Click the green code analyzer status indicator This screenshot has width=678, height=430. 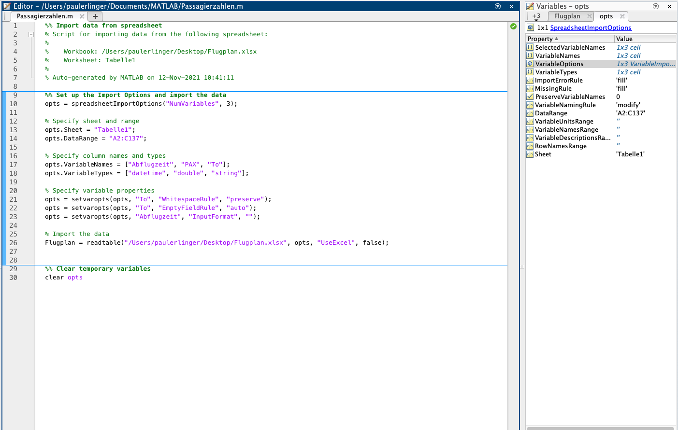[513, 26]
